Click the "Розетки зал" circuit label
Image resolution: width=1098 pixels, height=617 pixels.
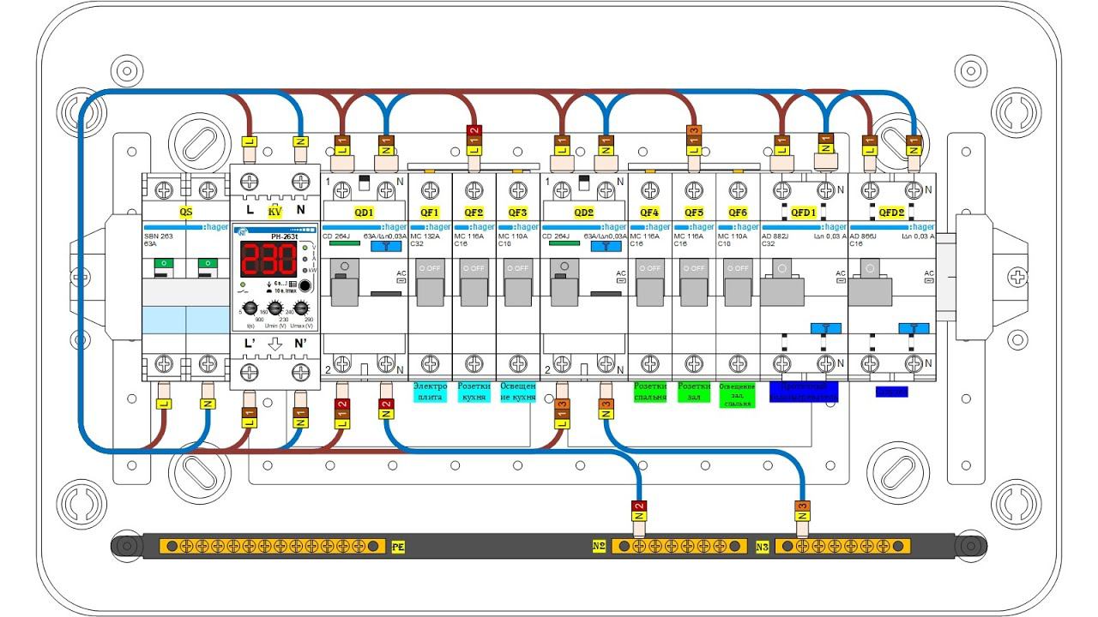coord(694,392)
